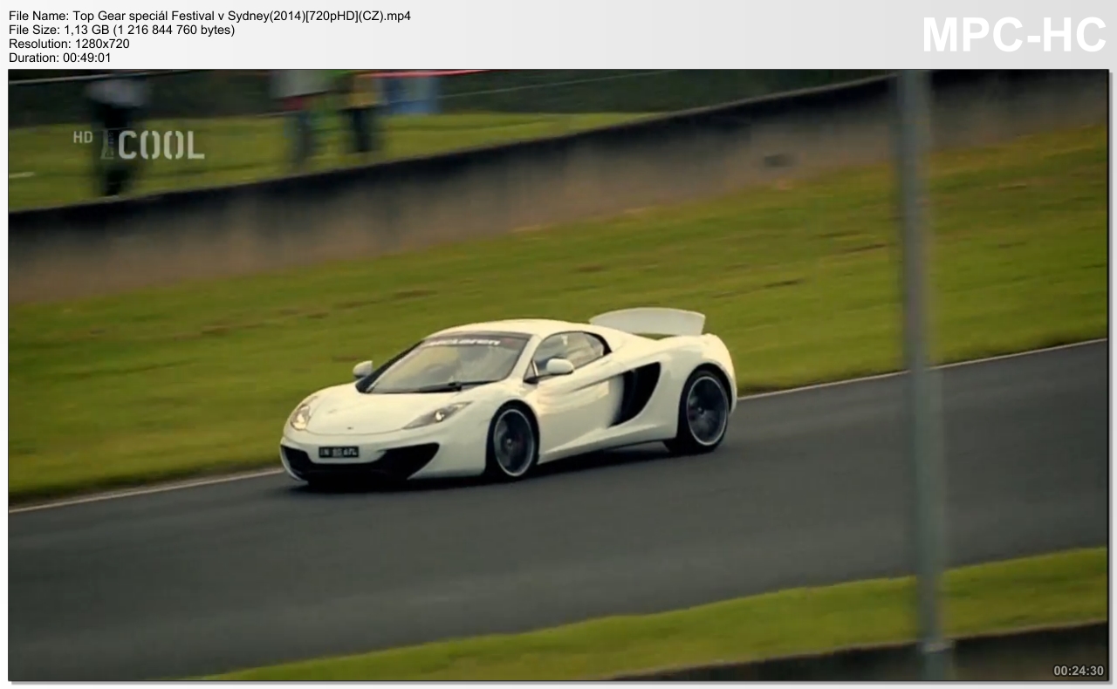Click the HD COOL channel watermark
1117x689 pixels.
pos(139,145)
